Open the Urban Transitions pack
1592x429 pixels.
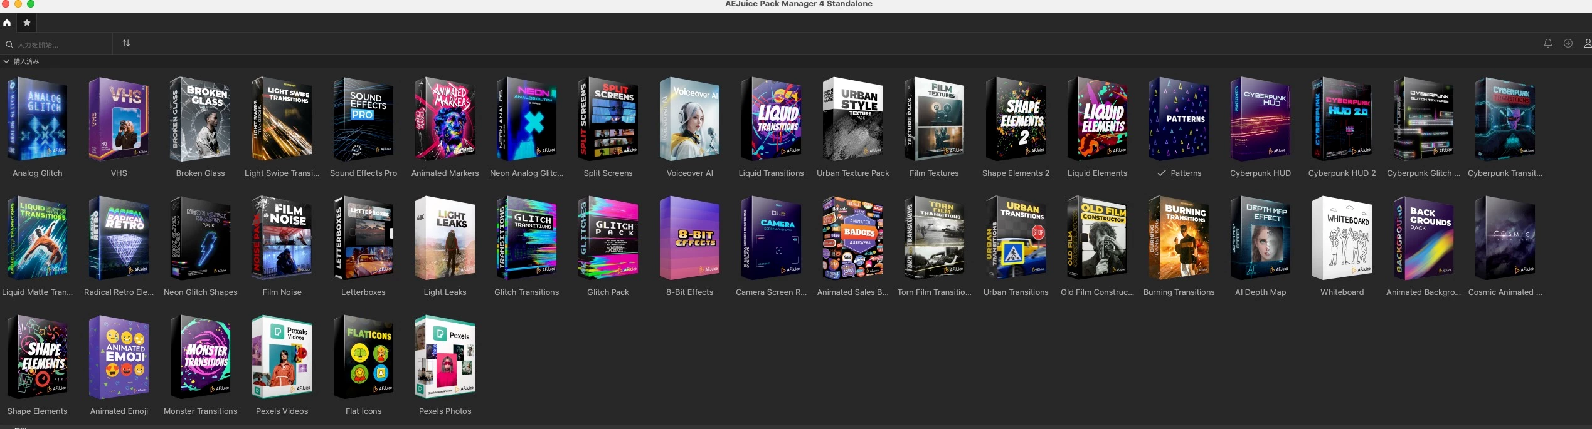click(x=1016, y=238)
